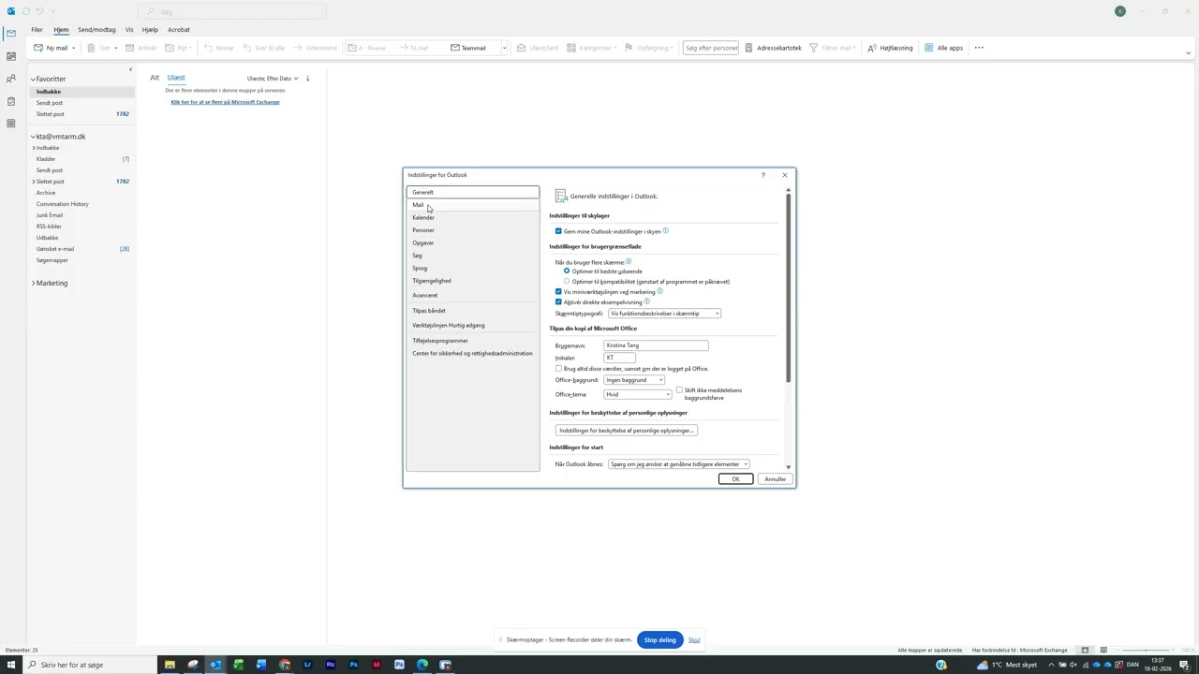The width and height of the screenshot is (1199, 674).
Task: Click the help question mark in the dialog
Action: point(762,175)
